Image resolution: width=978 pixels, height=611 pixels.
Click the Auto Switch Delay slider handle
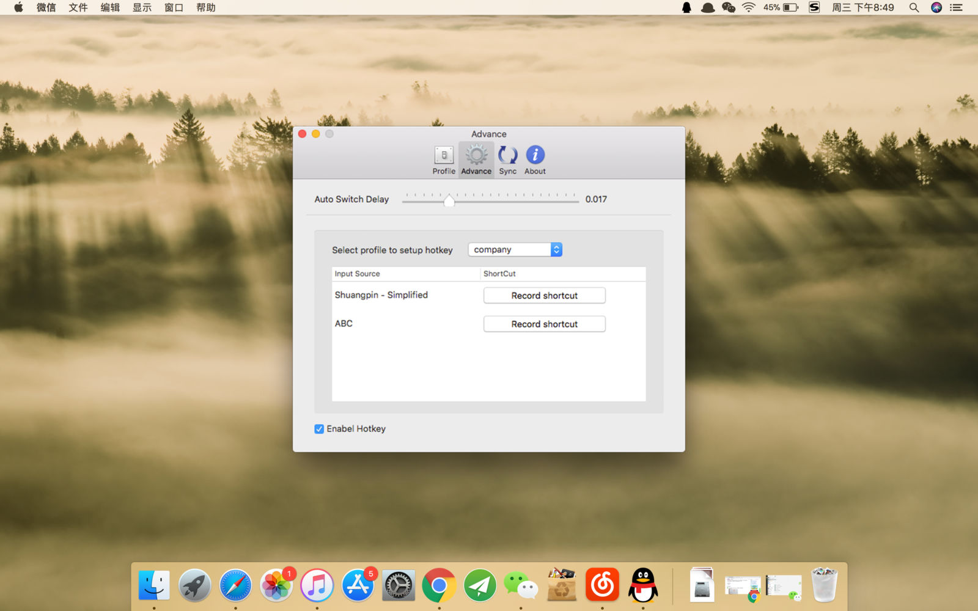[x=449, y=200]
